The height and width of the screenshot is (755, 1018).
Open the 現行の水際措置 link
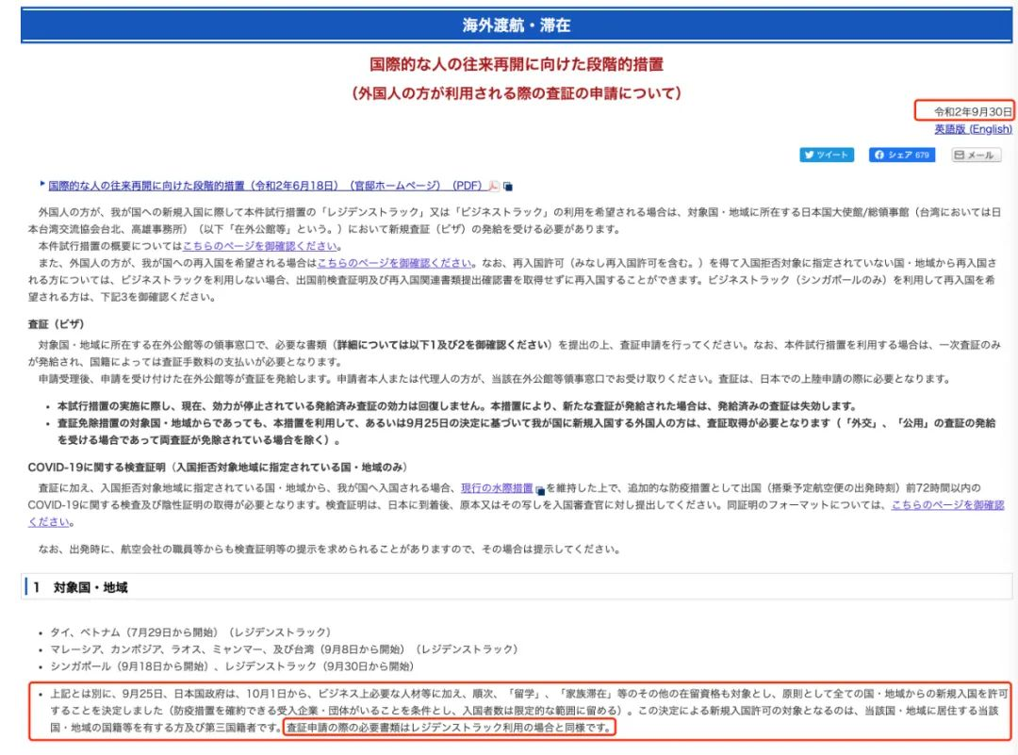[497, 488]
